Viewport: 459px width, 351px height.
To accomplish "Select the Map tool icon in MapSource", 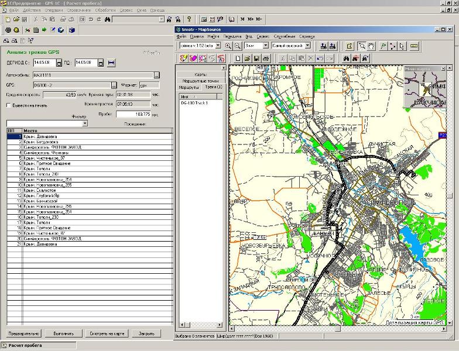I will coord(349,46).
